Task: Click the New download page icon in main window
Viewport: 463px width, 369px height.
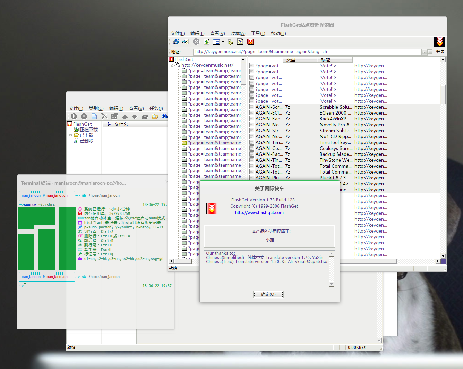Action: 94,116
